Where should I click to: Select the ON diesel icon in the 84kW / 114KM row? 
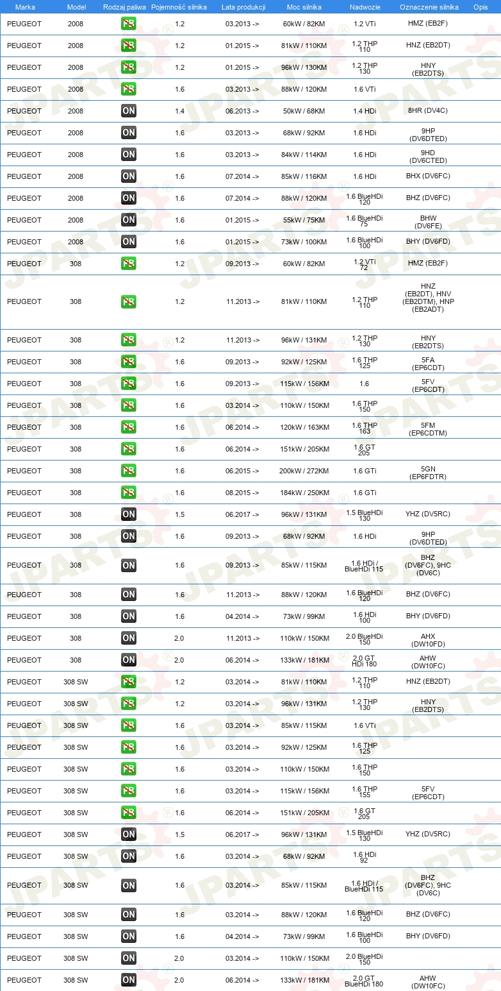pyautogui.click(x=129, y=155)
